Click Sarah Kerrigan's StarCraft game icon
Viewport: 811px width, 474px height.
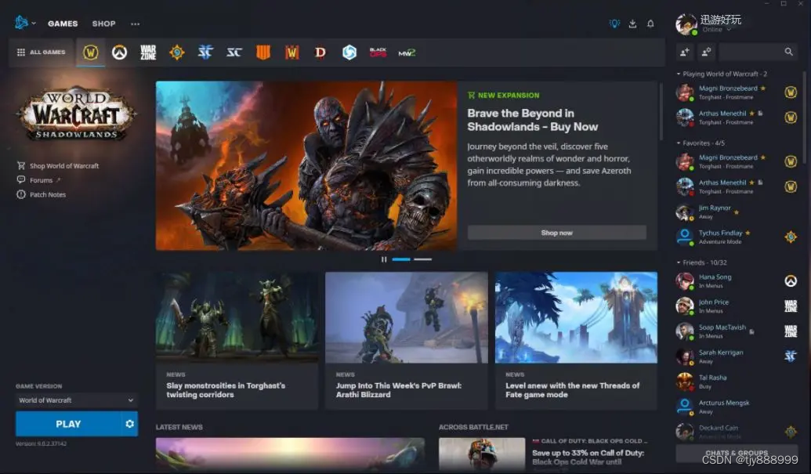click(791, 356)
